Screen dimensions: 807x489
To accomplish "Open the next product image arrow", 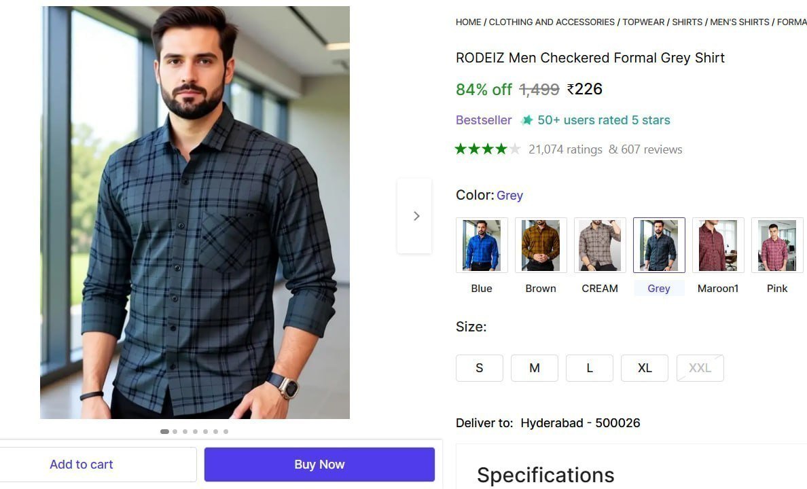I will [416, 215].
